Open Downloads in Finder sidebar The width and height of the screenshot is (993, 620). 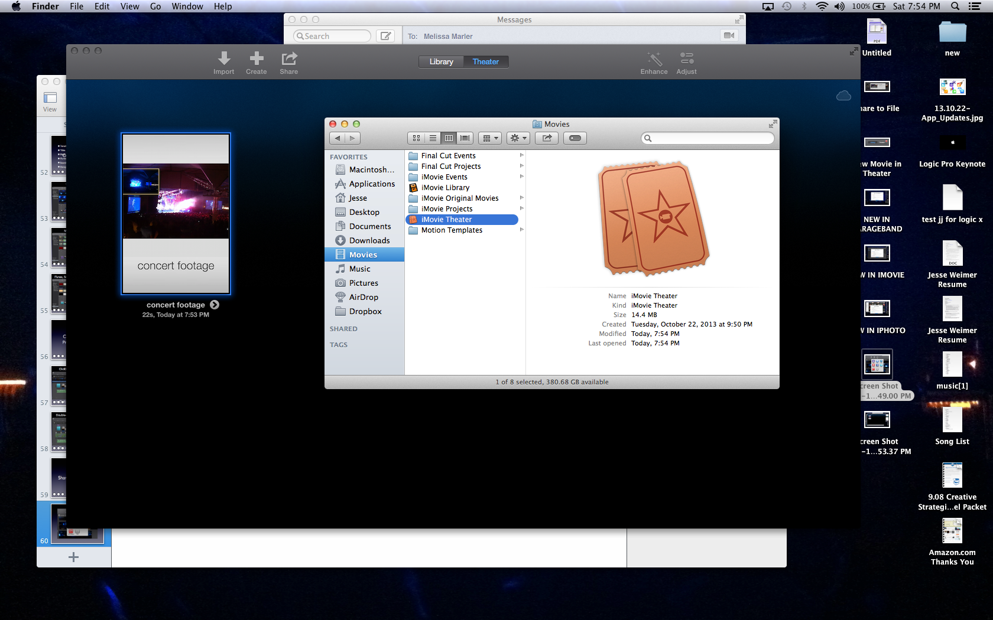point(365,240)
